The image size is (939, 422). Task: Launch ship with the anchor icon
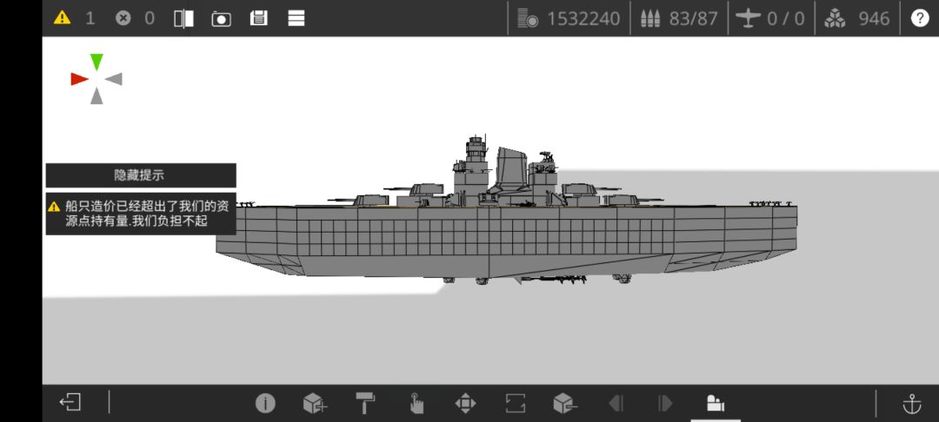(911, 404)
